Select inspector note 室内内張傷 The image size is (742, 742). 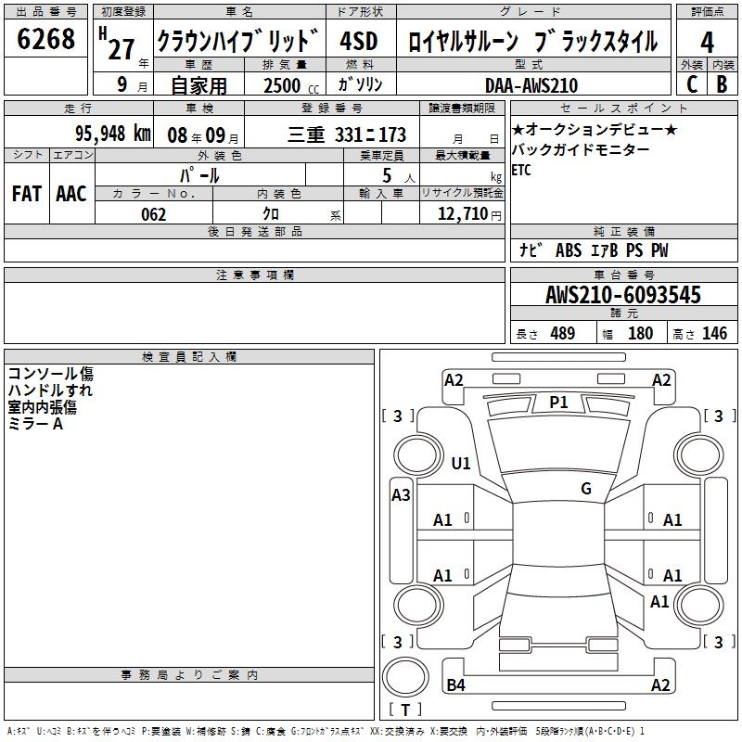[x=42, y=407]
